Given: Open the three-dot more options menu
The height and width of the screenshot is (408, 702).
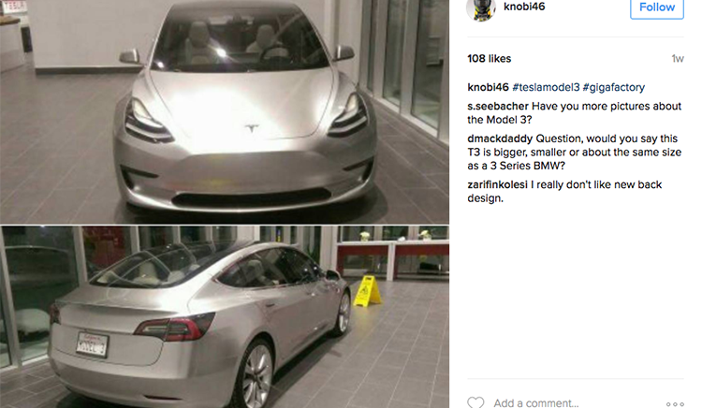Looking at the screenshot, I should (675, 404).
